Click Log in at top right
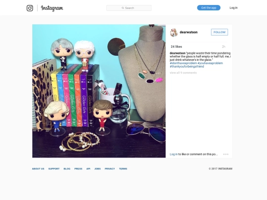Image resolution: width=267 pixels, height=200 pixels. (x=233, y=8)
